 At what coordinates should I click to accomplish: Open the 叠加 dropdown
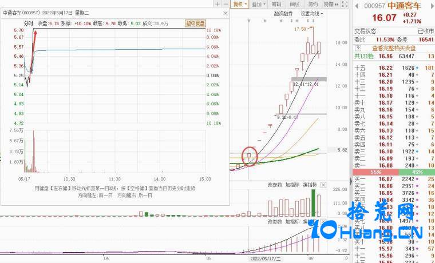pos(259,4)
